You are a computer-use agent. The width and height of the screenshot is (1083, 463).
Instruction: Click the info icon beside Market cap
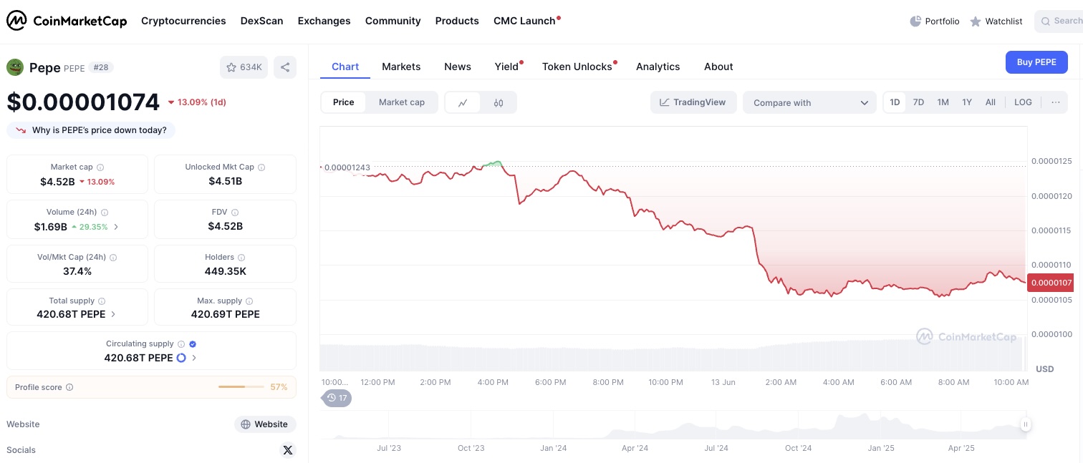pos(100,167)
